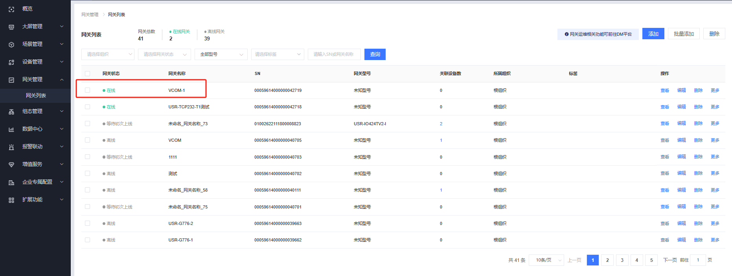Go to page 3 in pagination
This screenshot has width=732, height=276.
622,260
